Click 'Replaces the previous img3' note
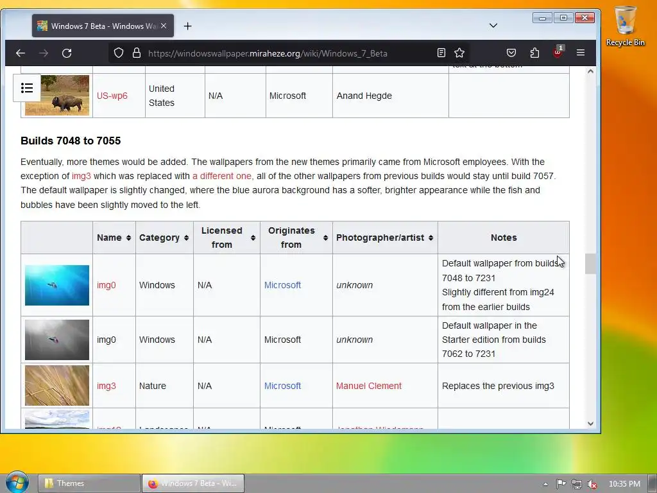Image resolution: width=657 pixels, height=493 pixels. (x=498, y=386)
